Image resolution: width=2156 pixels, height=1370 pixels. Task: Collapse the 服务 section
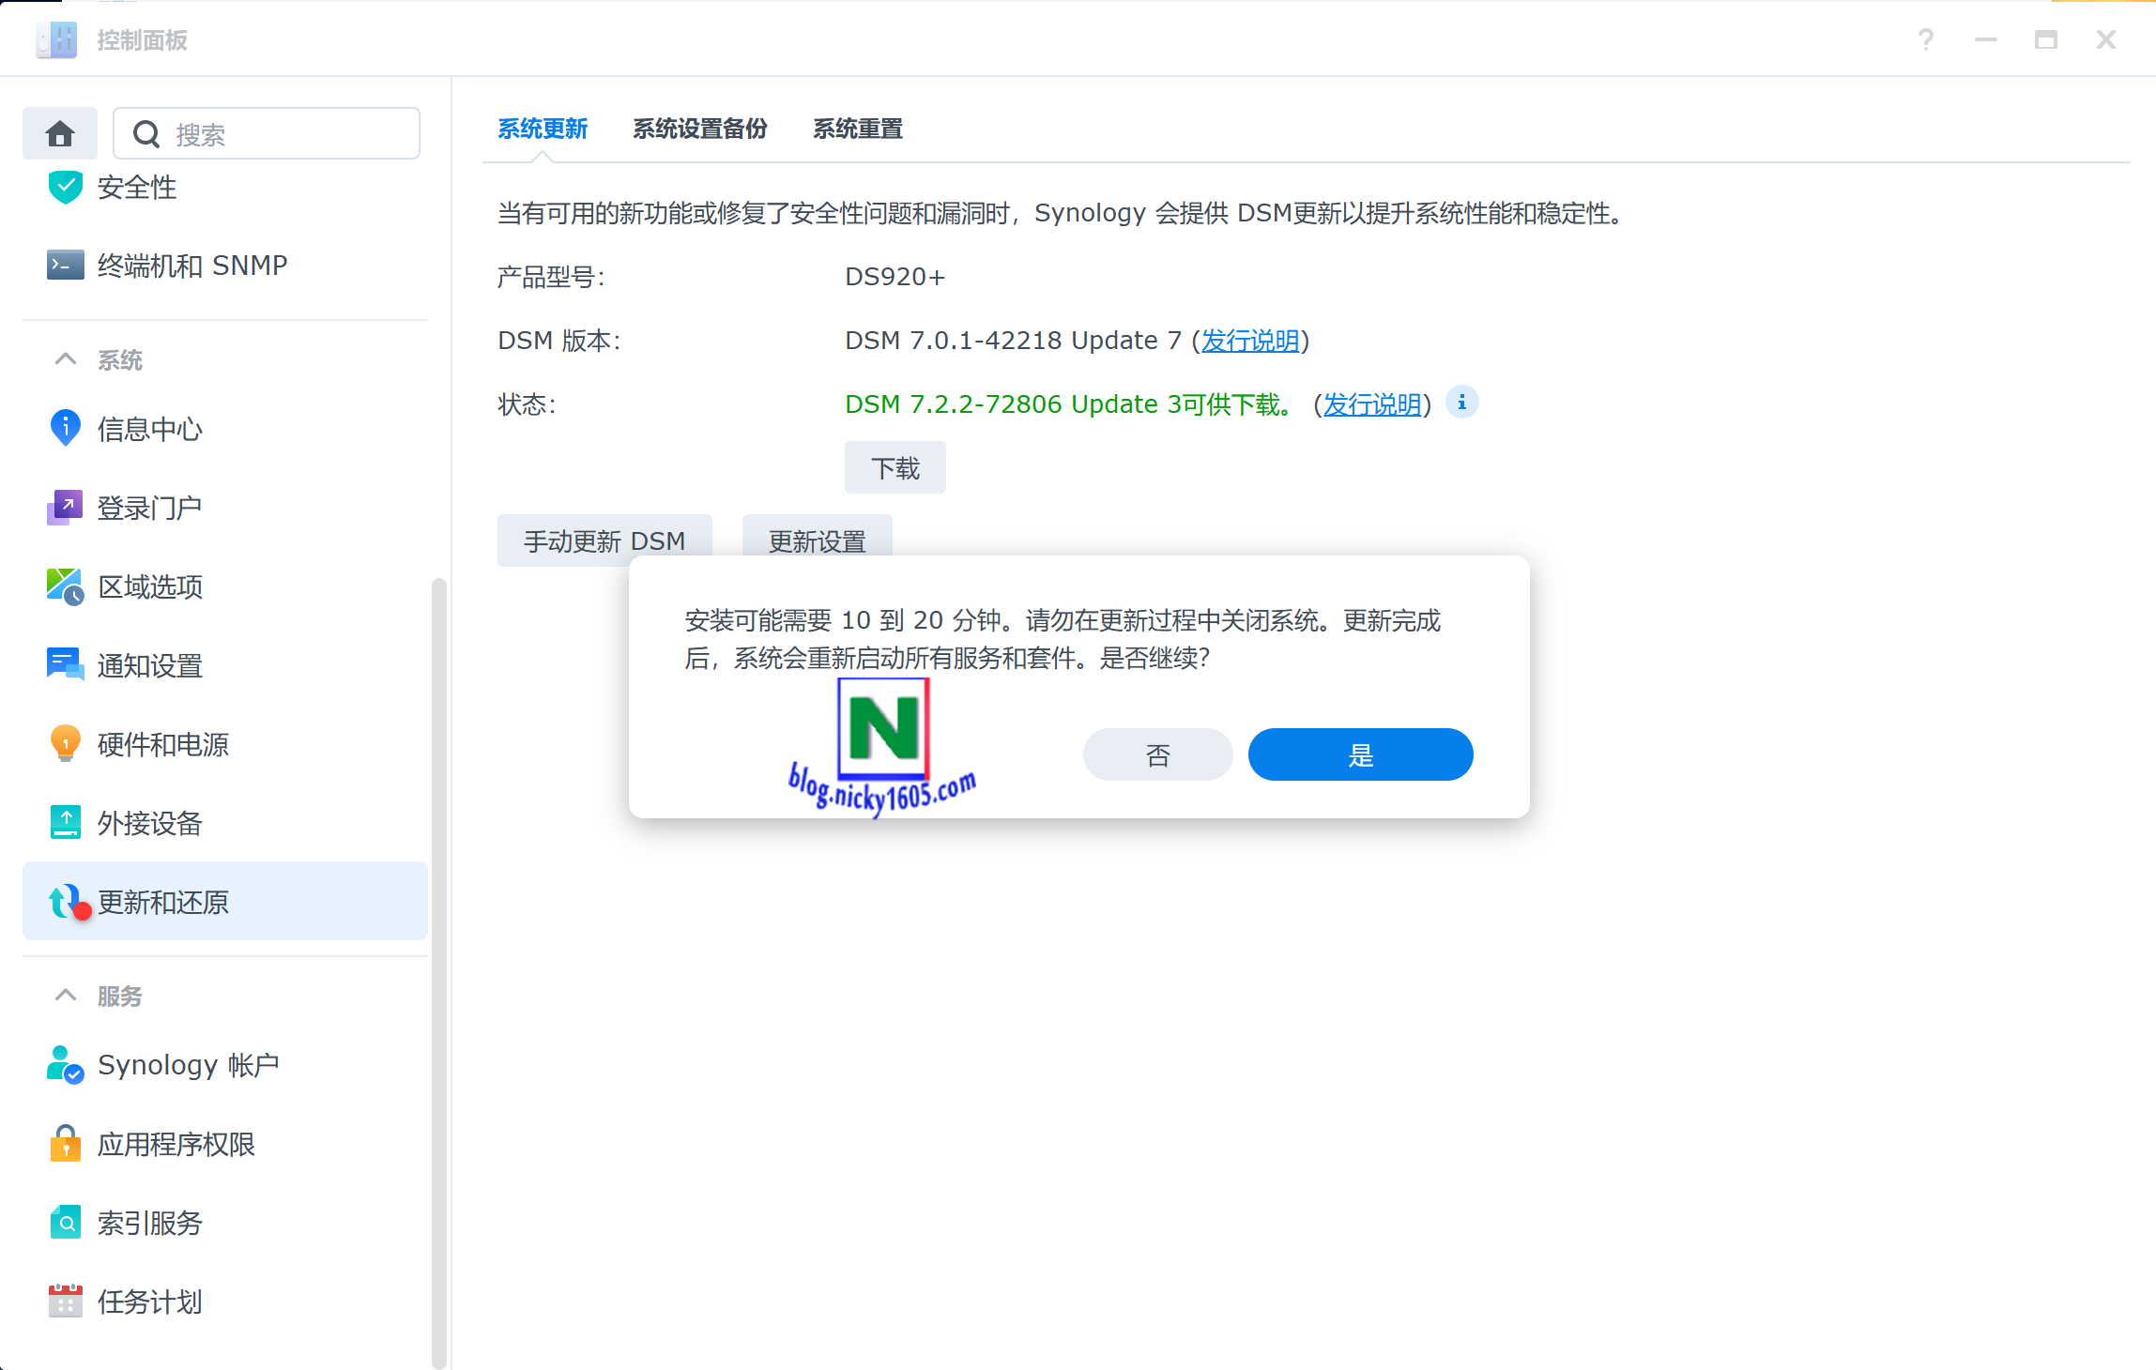(65, 995)
